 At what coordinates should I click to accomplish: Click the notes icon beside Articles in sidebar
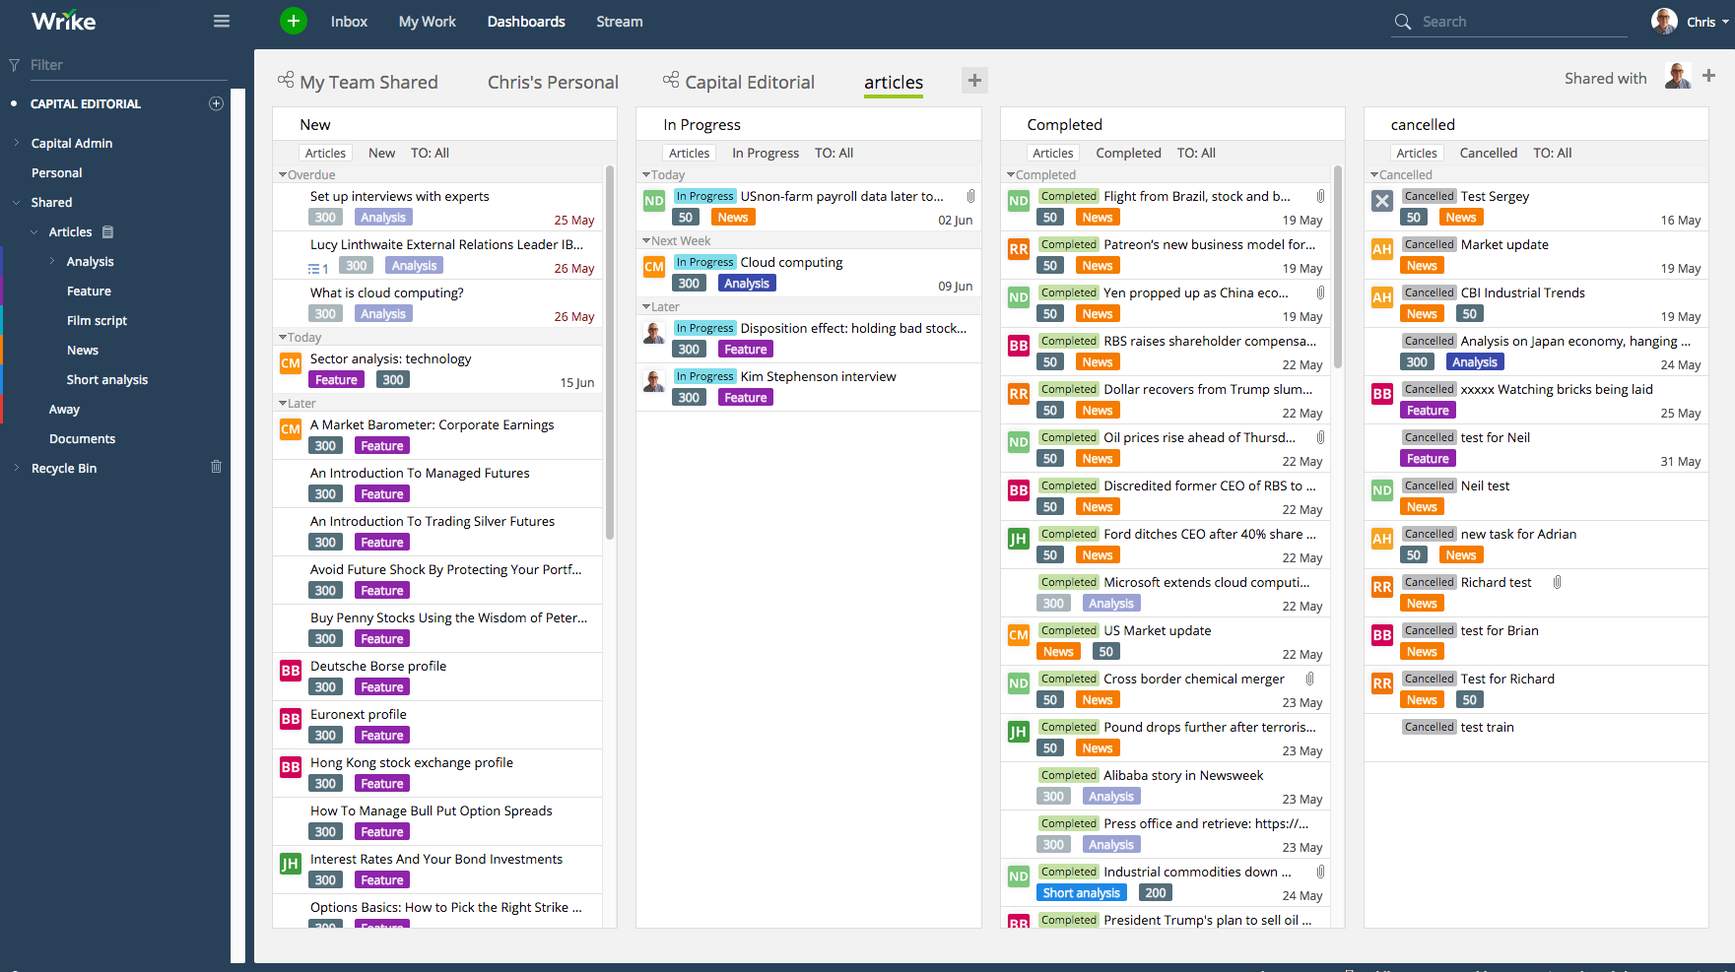106,231
